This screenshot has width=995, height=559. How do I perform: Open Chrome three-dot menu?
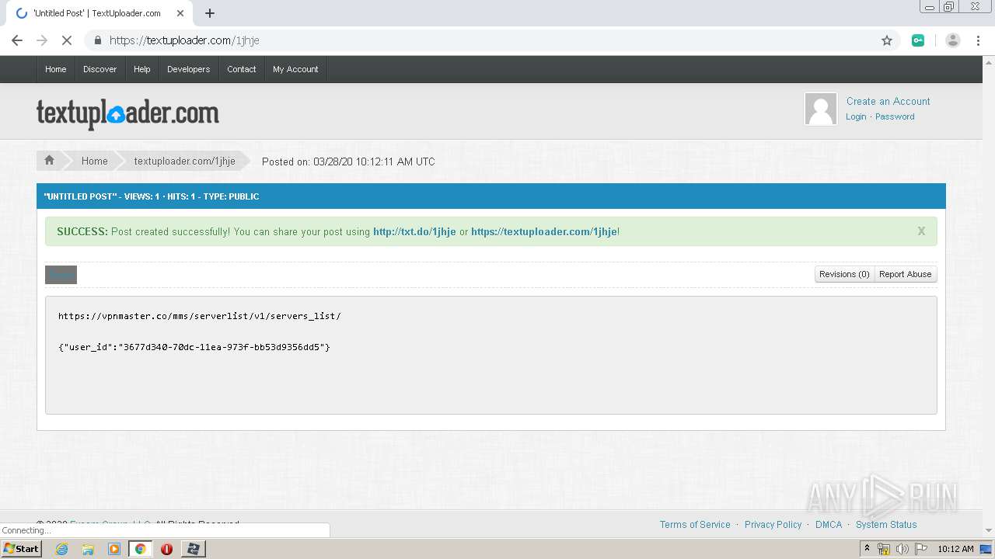[978, 40]
